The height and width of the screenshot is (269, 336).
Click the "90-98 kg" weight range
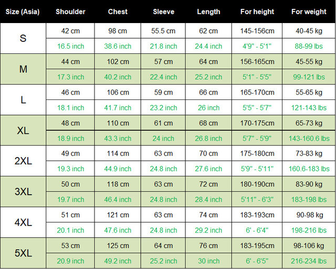(x=310, y=215)
